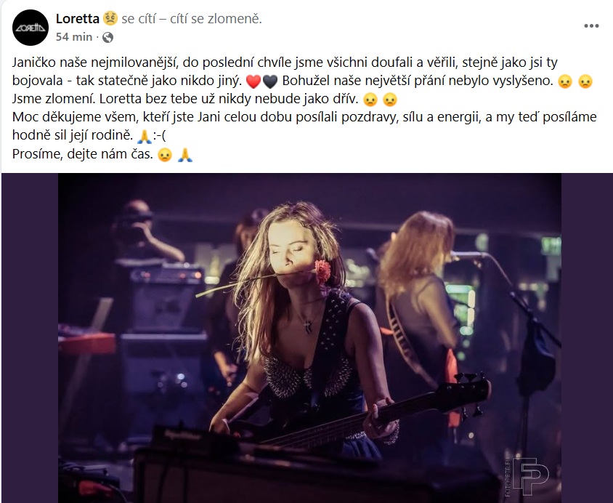Click the word 'Janičko' starting the post
Viewport: 613px width, 503px height.
[x=34, y=63]
